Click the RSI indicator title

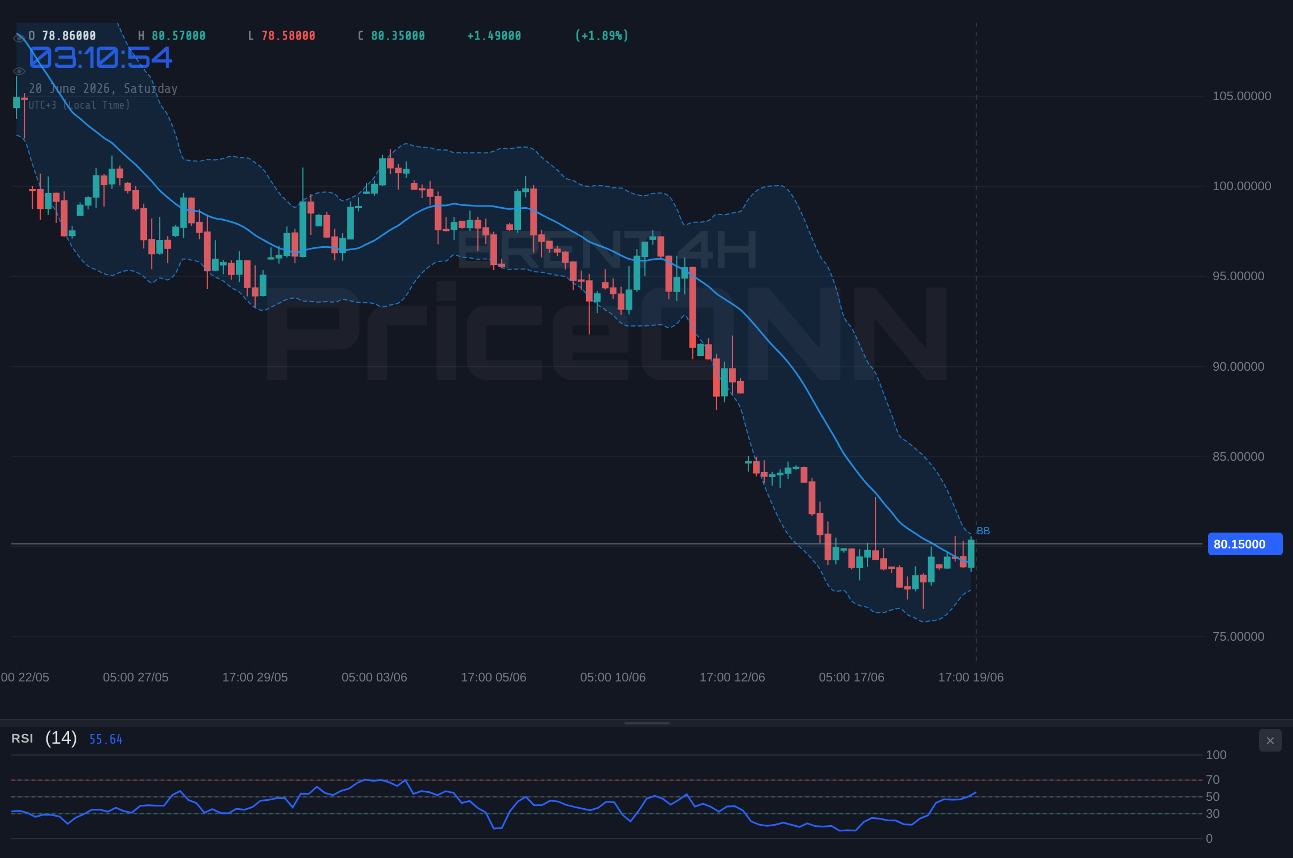tap(22, 739)
